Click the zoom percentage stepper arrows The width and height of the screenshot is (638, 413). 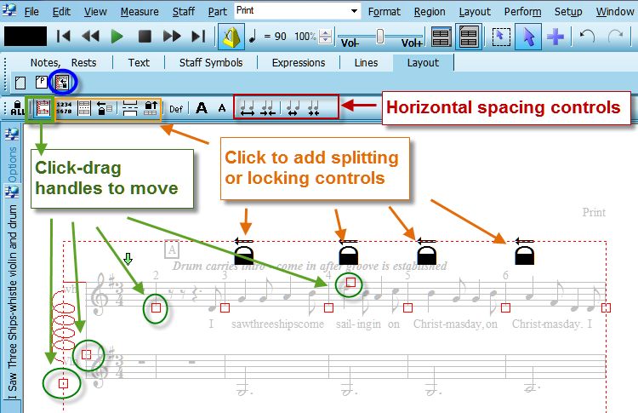(324, 37)
